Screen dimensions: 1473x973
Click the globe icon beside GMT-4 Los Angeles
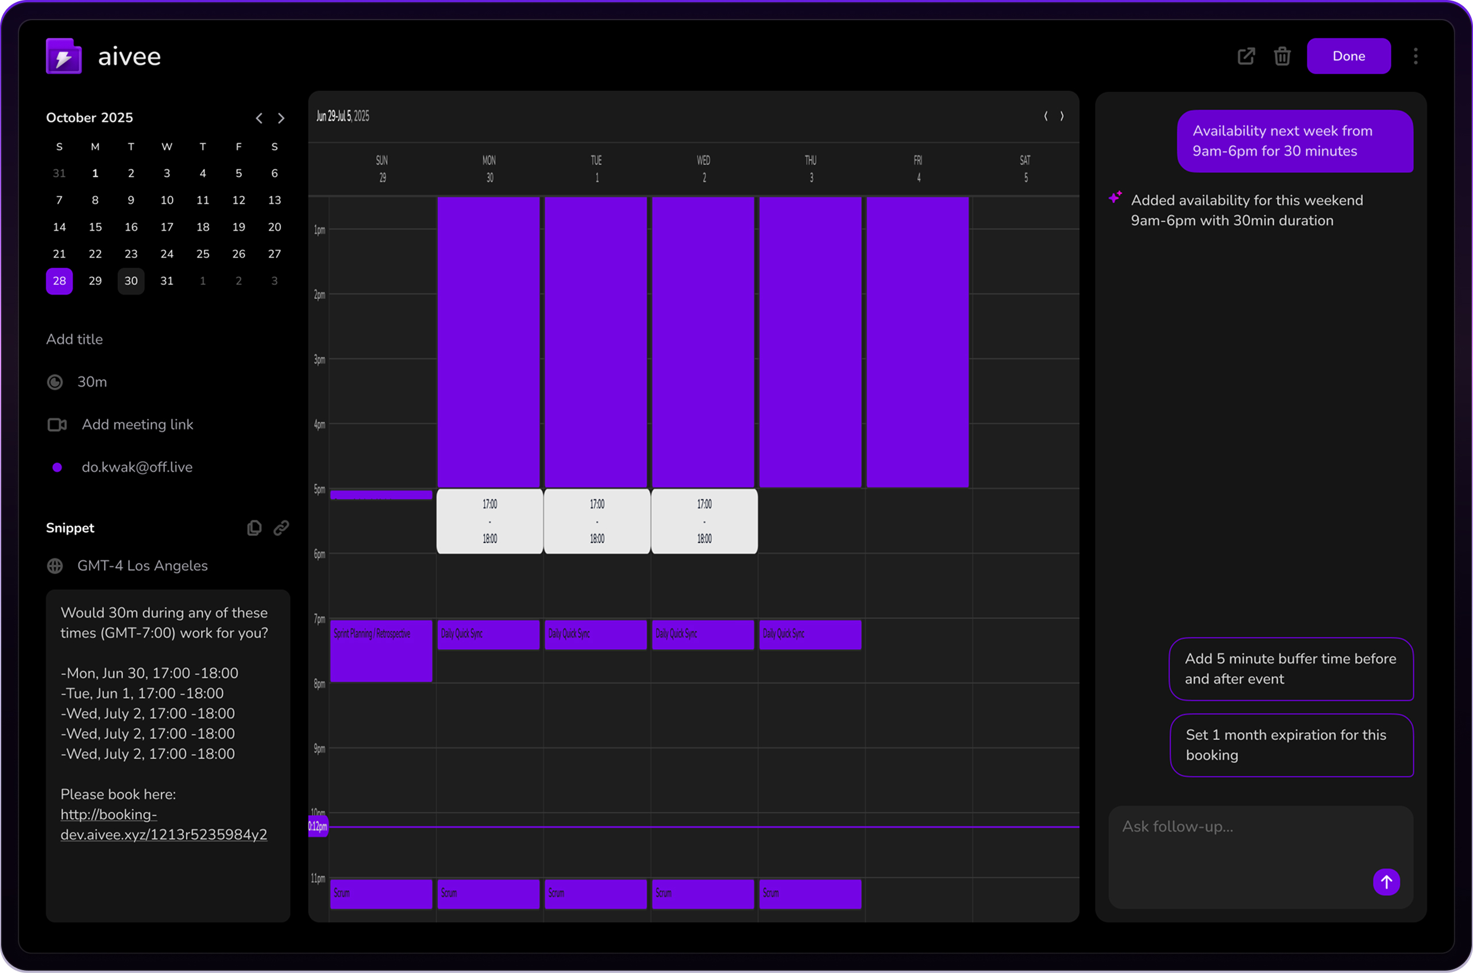pos(55,565)
